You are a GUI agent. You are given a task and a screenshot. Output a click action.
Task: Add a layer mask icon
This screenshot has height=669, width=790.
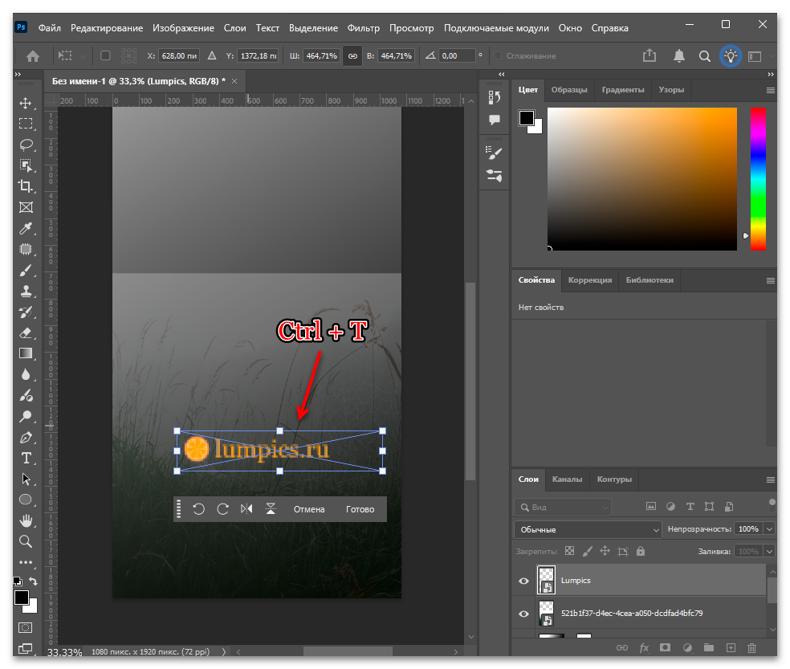[x=665, y=647]
